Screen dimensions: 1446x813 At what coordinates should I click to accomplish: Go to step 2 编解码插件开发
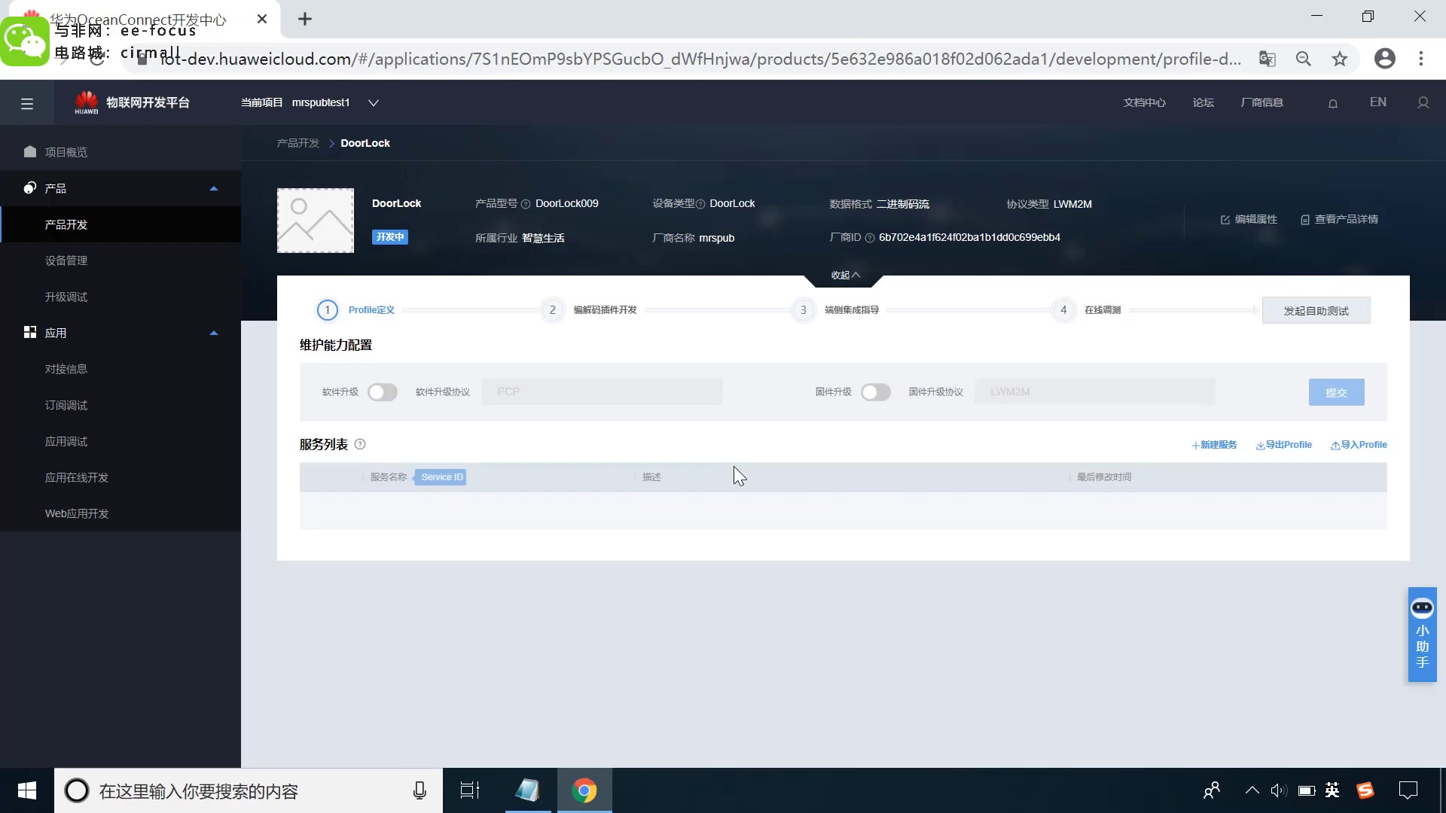[590, 310]
